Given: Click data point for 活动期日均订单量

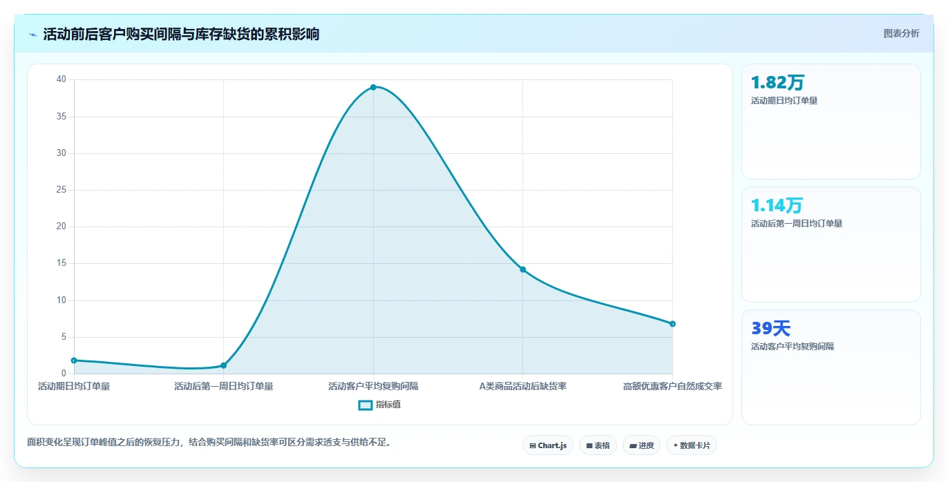Looking at the screenshot, I should pyautogui.click(x=74, y=360).
